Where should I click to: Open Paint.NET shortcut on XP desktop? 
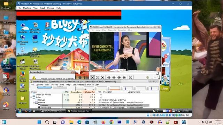point(23,87)
